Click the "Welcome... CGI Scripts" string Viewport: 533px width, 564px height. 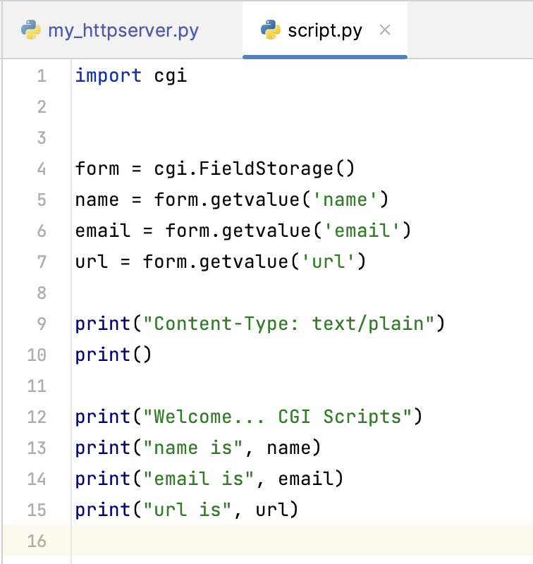(278, 417)
